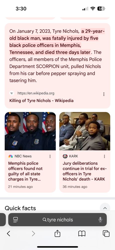Tap the police officers photo thumbnail
The image size is (115, 250).
[x=30, y=131]
